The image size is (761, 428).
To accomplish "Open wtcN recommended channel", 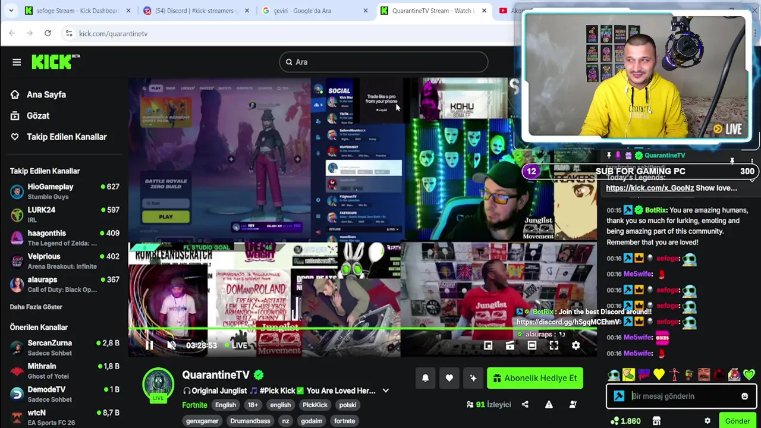I will [x=64, y=417].
